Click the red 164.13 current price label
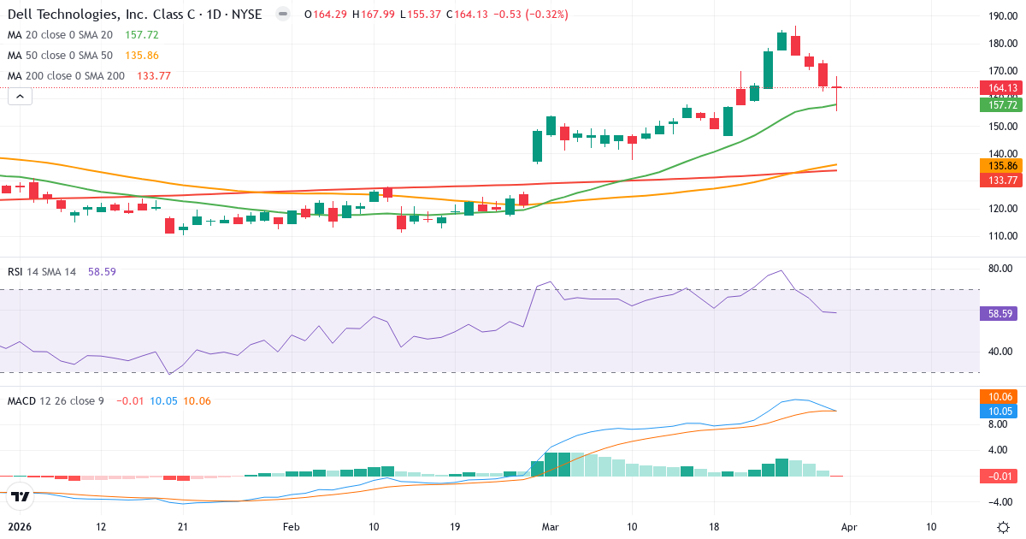The width and height of the screenshot is (1026, 539). [999, 87]
